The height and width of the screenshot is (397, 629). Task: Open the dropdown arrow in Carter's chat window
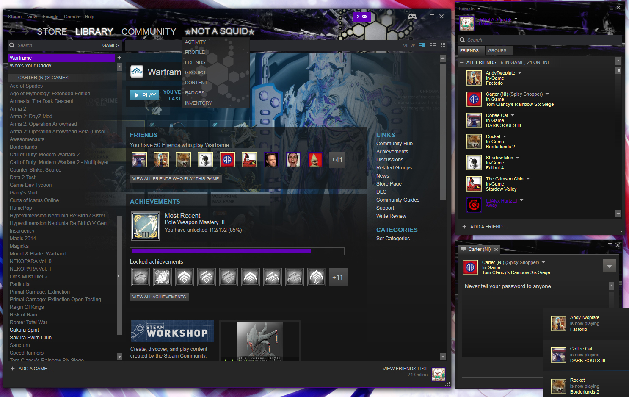point(609,266)
